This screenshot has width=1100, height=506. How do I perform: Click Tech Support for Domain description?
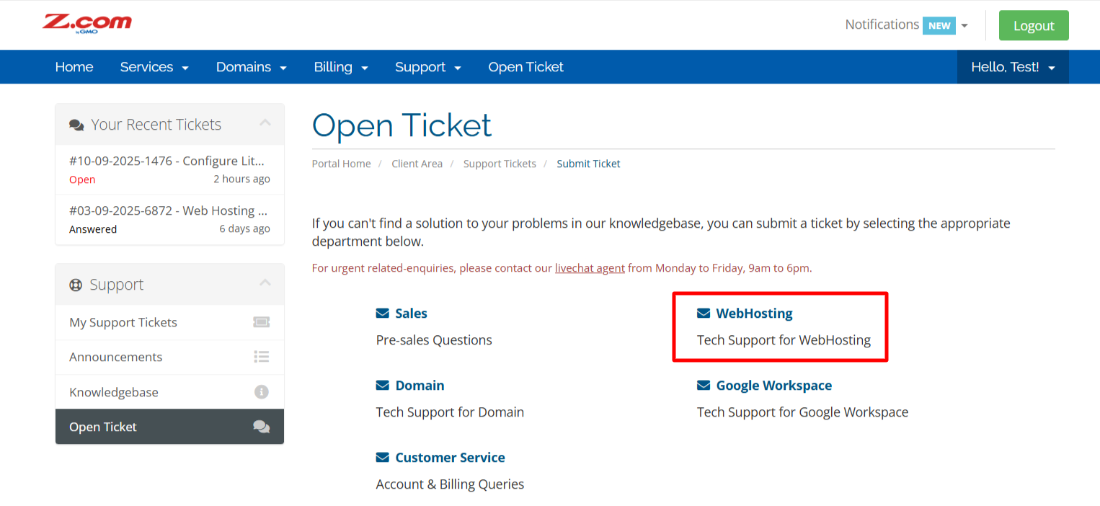(x=450, y=412)
